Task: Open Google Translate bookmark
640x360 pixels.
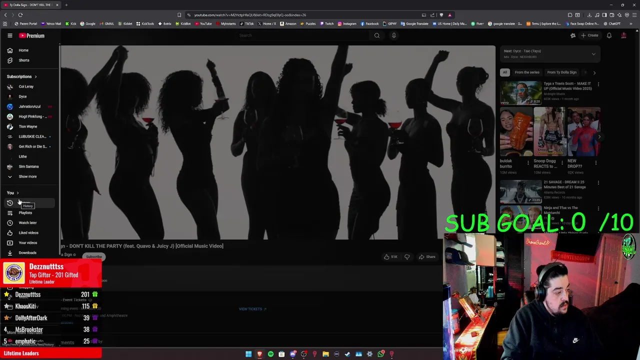Action: coord(414,23)
